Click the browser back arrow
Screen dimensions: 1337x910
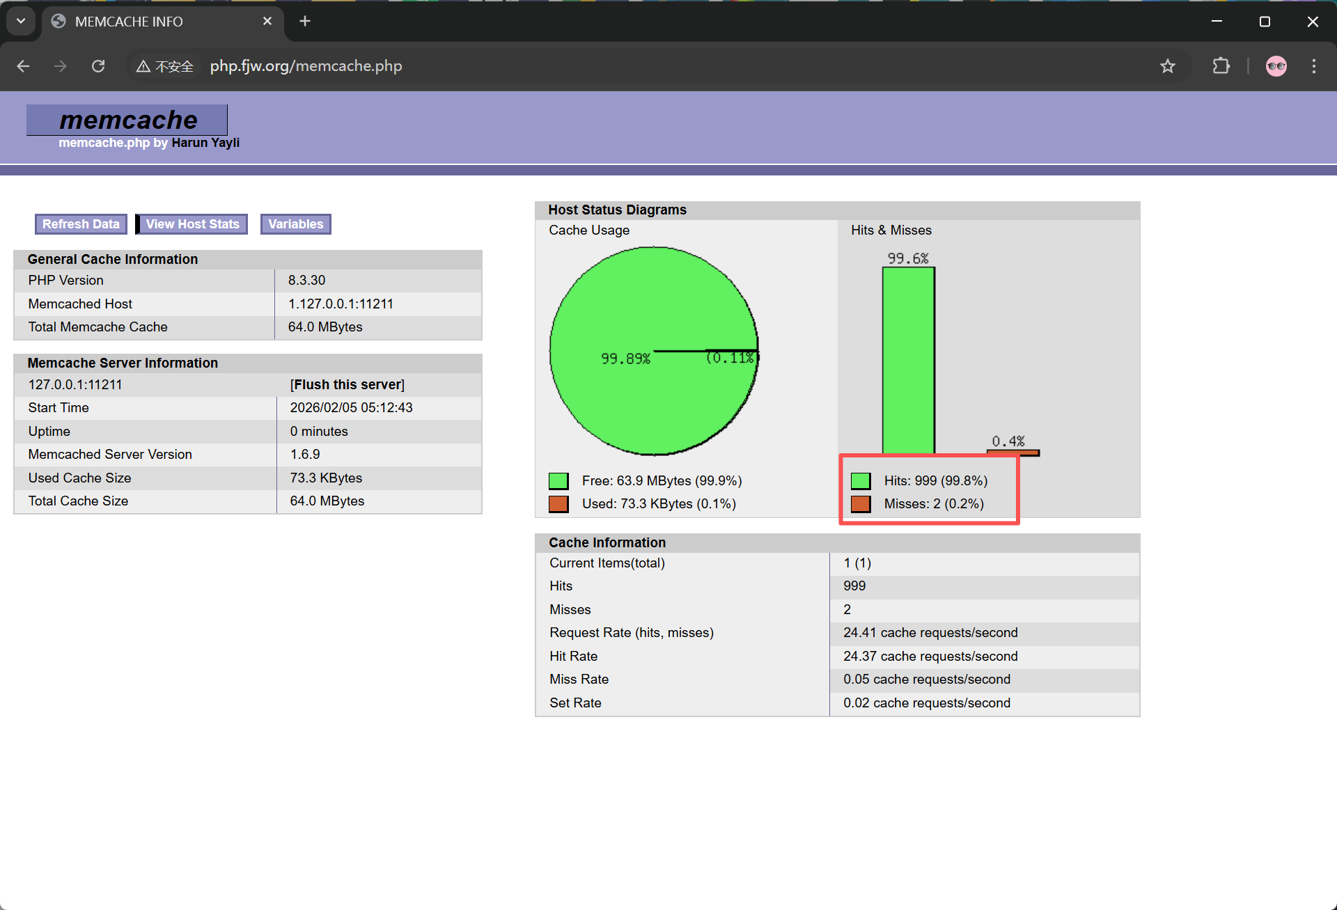pos(23,66)
